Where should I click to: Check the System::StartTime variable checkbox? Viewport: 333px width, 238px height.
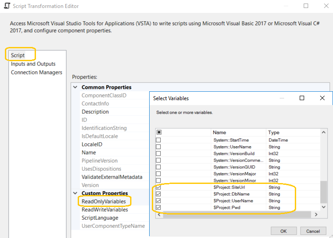tap(159, 140)
